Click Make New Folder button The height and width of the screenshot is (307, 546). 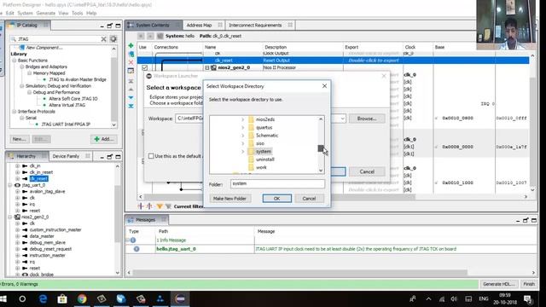pyautogui.click(x=229, y=199)
